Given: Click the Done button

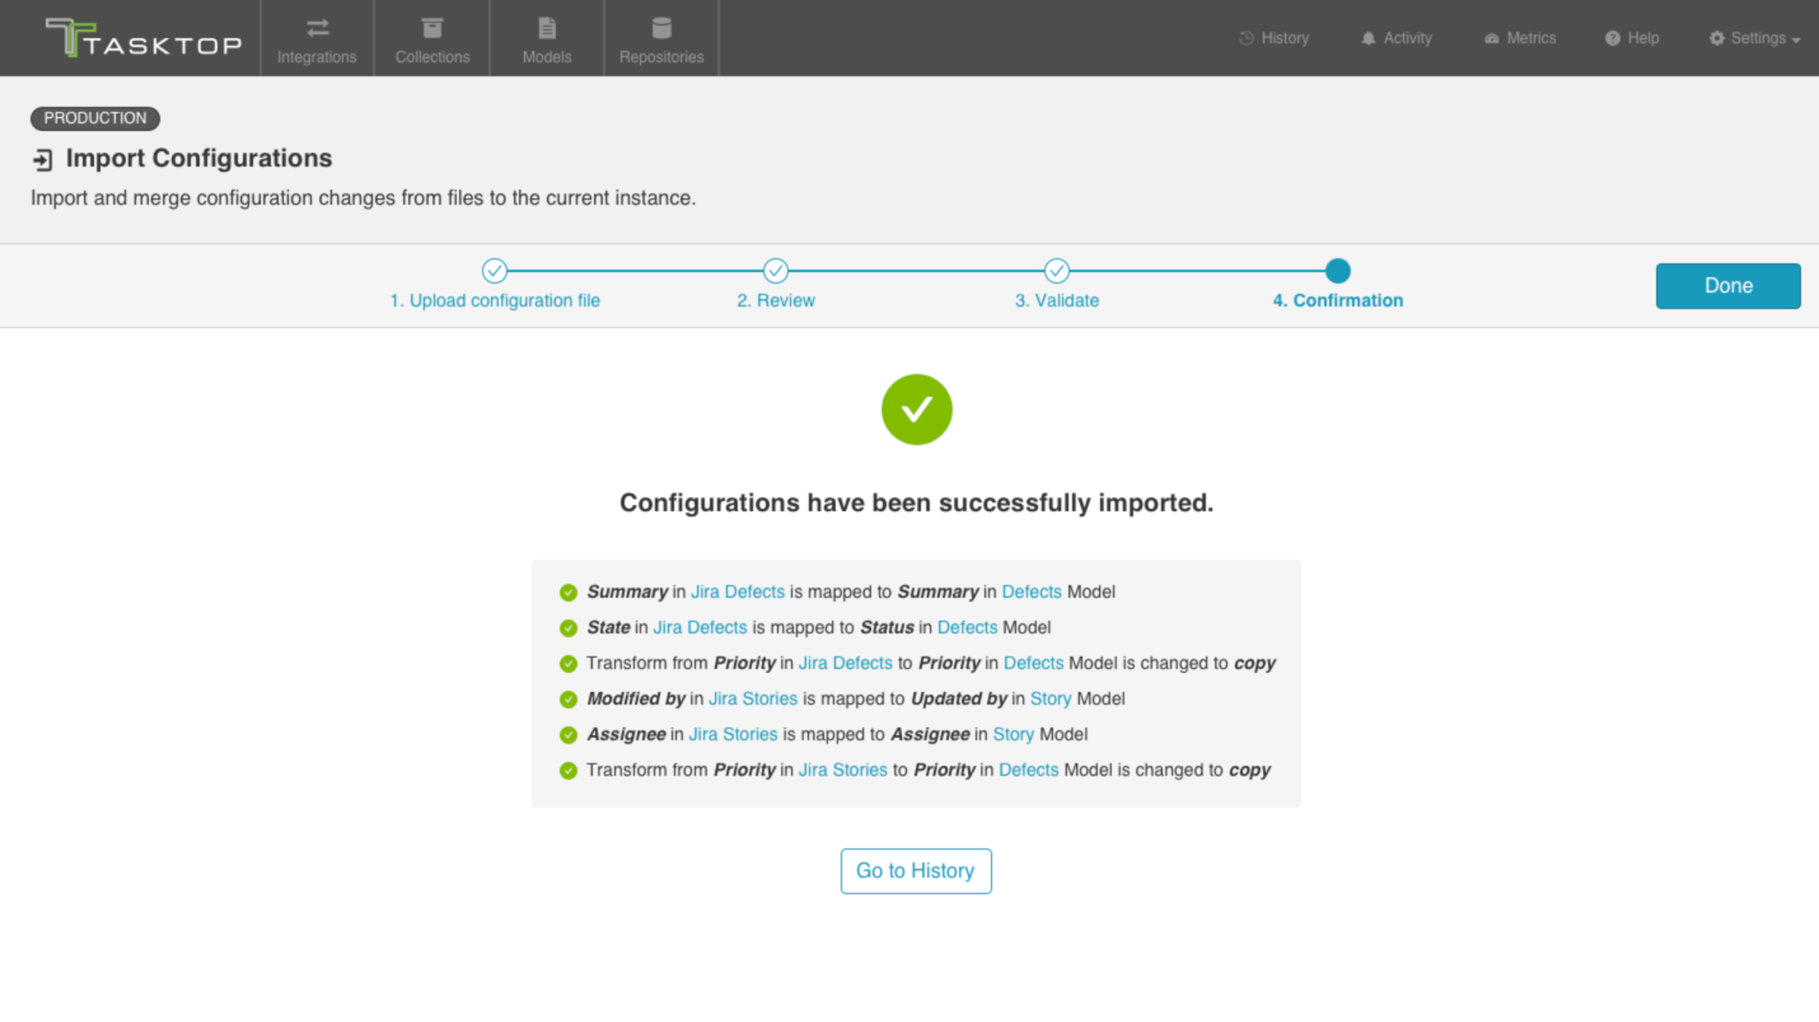Looking at the screenshot, I should 1728,286.
